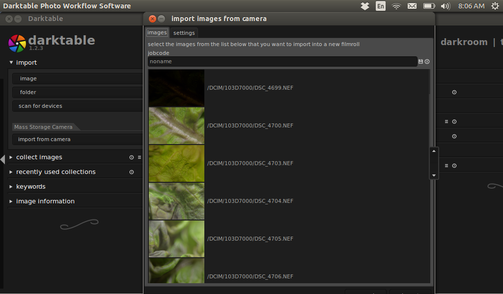Click the scroll down arrow of list

[434, 175]
